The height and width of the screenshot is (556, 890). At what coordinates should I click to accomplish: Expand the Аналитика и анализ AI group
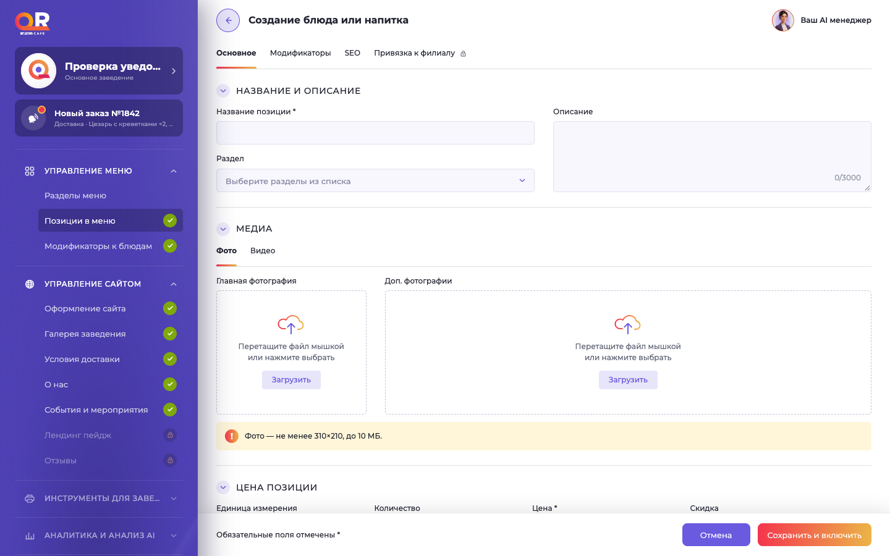(x=174, y=536)
